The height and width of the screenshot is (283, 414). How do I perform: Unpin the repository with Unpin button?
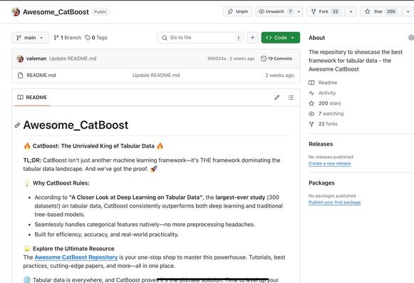[237, 11]
